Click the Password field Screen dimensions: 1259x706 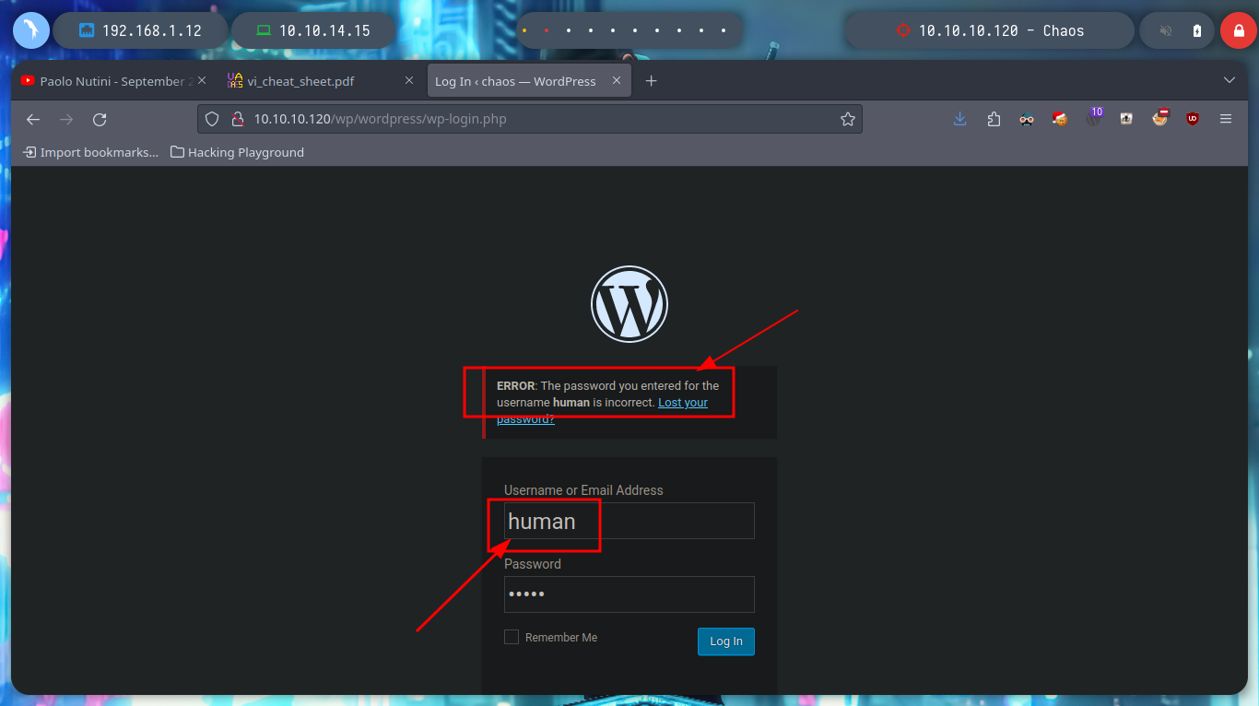coord(629,594)
